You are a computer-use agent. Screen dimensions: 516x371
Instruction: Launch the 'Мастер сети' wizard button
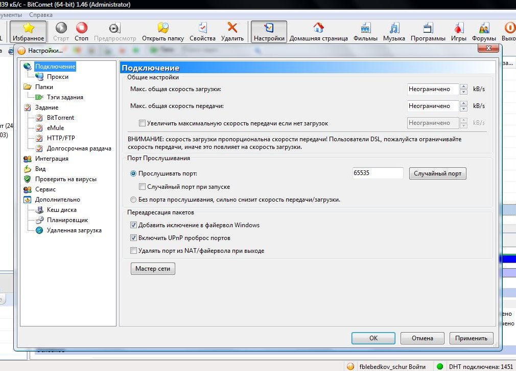[153, 269]
